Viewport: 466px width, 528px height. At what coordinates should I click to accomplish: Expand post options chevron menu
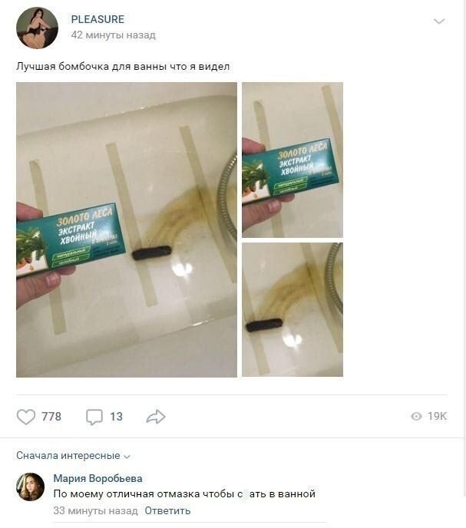point(439,22)
